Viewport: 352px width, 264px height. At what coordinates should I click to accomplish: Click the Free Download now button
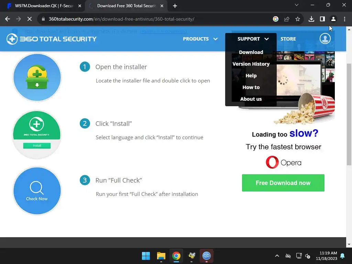[x=283, y=183]
